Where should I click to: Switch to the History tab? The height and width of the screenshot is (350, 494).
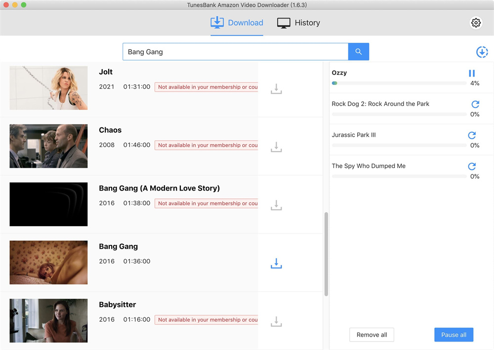[x=298, y=23]
